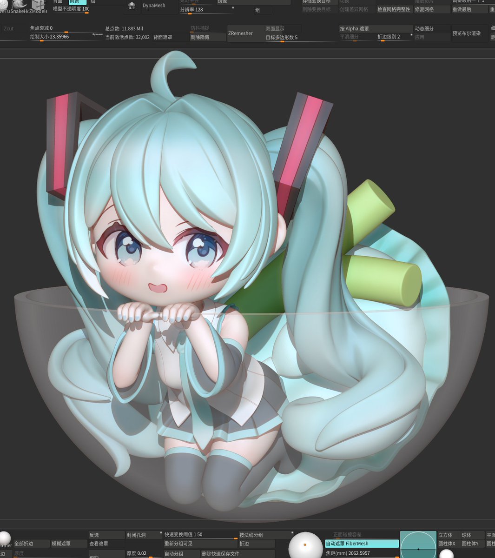Adjust 目标多边形数 5 slider
Viewport: 495px width, 558px height.
[x=301, y=37]
